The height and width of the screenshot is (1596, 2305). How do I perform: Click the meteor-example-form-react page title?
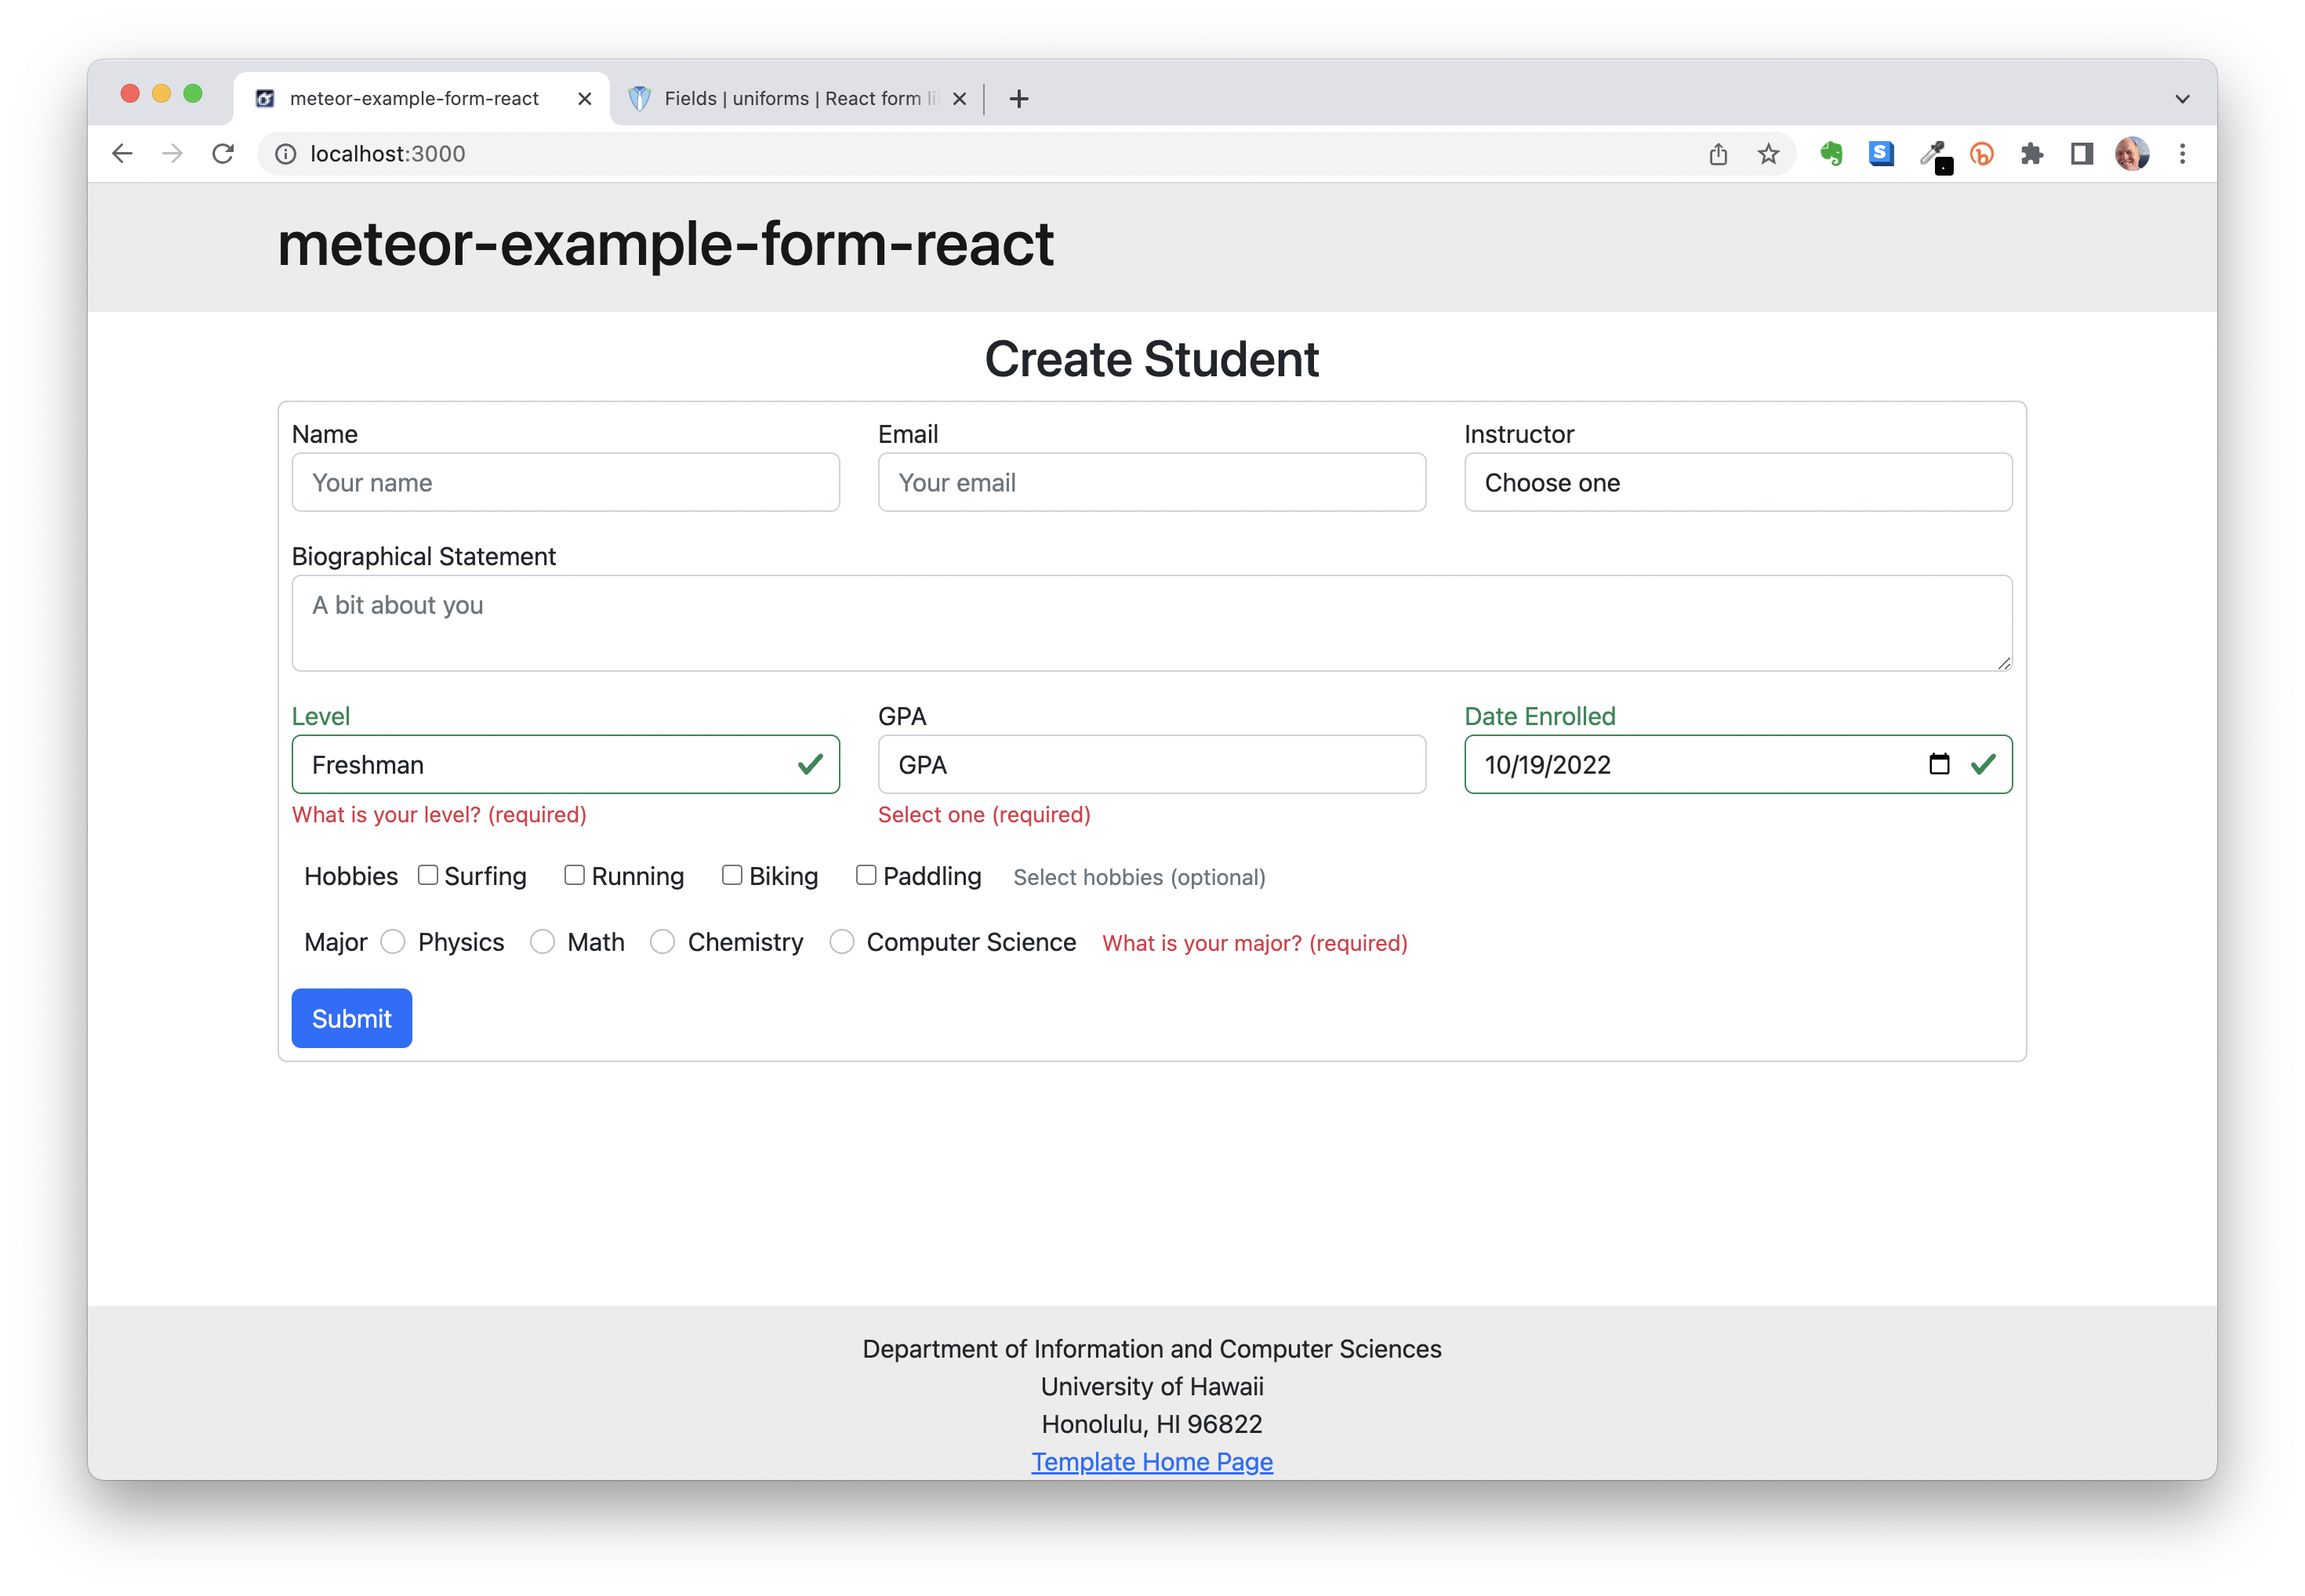tap(665, 244)
